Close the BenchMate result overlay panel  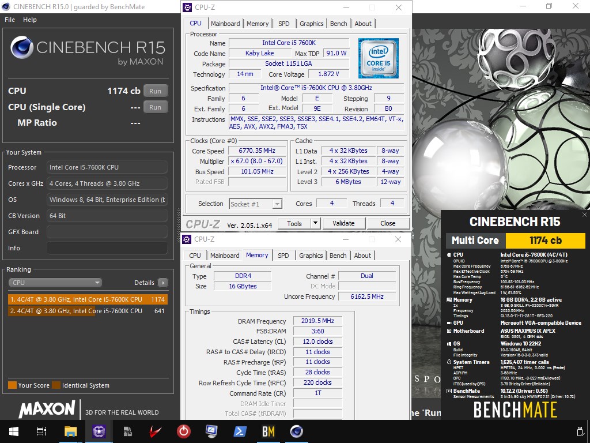coord(584,215)
